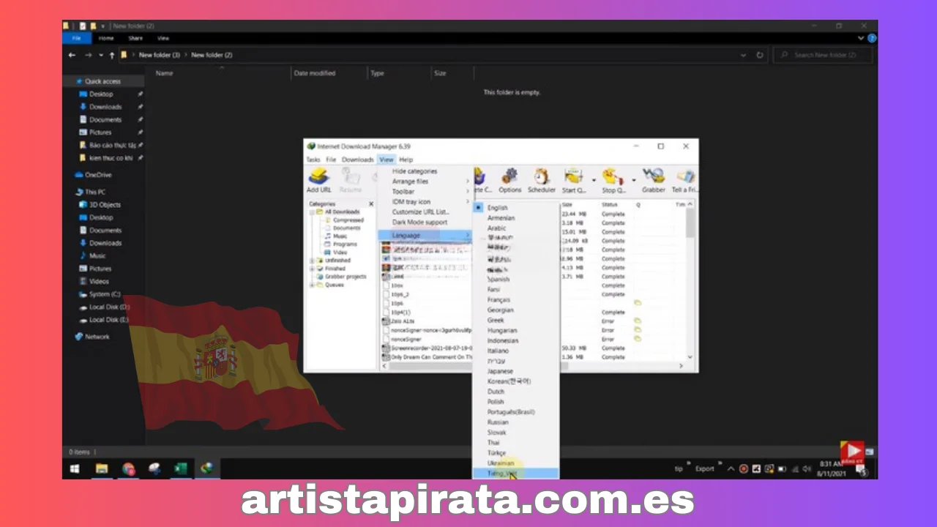Expand the Queues category tree node
The height and width of the screenshot is (527, 937).
click(x=313, y=285)
